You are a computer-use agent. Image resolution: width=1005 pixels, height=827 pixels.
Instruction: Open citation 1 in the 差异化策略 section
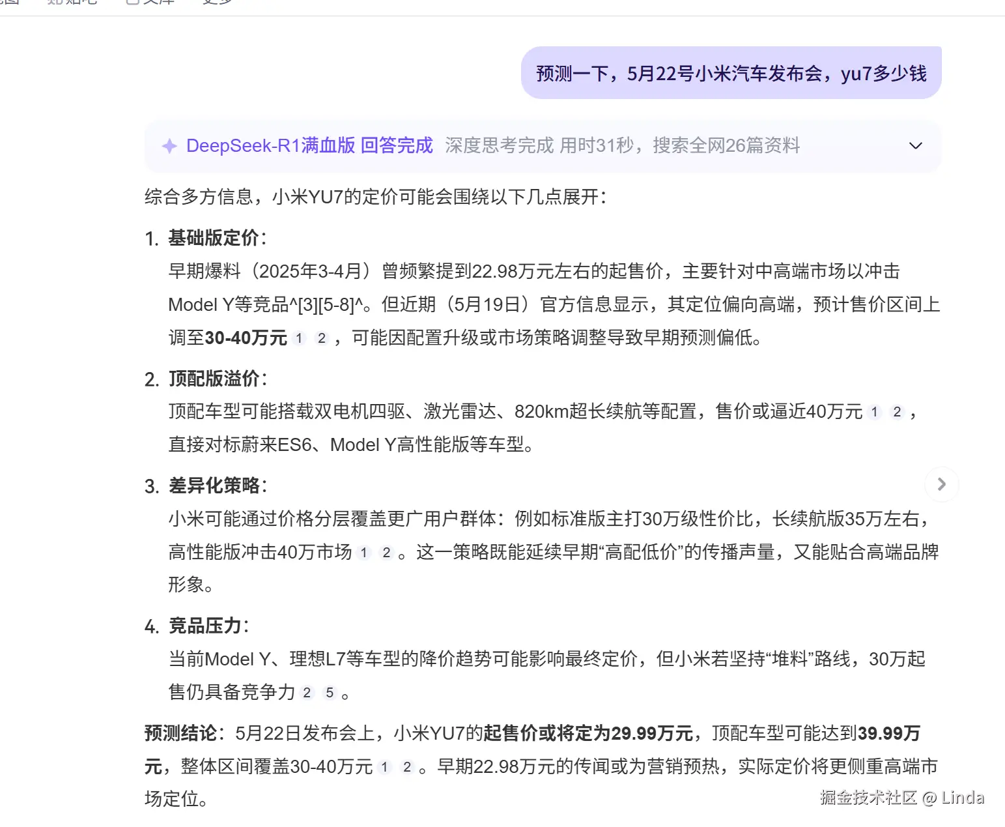[x=363, y=553]
